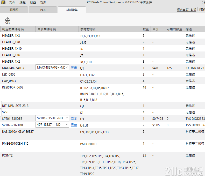This screenshot has height=178, width=205.
Task: Expand the collapsed side panel arrow handle
Action: point(1,109)
